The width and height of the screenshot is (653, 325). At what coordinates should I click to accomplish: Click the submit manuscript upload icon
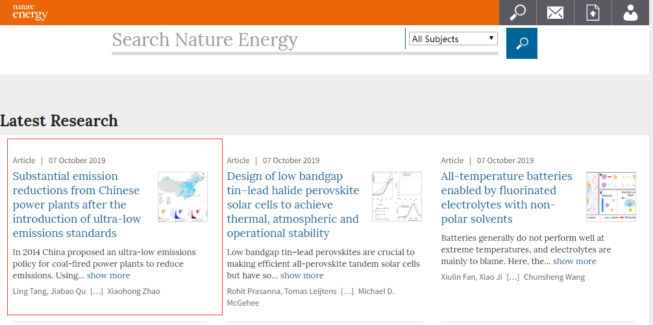[593, 13]
